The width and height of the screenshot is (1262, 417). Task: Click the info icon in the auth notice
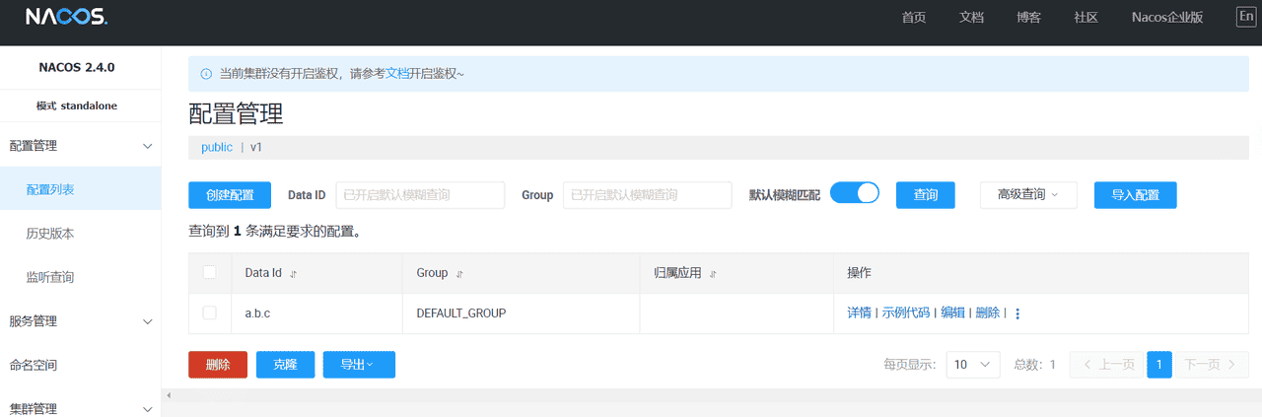coord(206,74)
